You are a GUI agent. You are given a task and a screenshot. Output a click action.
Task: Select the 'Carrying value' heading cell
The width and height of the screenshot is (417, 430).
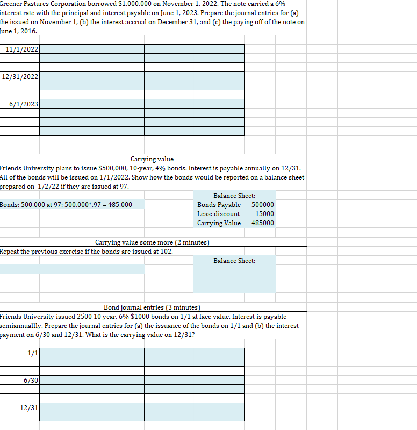click(x=152, y=159)
